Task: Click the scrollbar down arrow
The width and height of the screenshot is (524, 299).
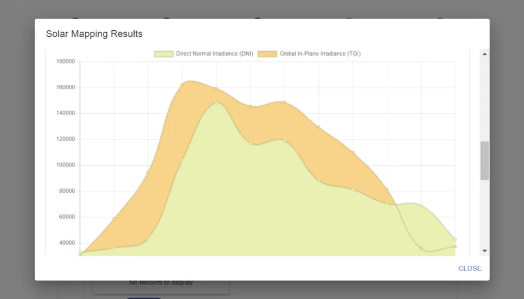Action: point(484,251)
